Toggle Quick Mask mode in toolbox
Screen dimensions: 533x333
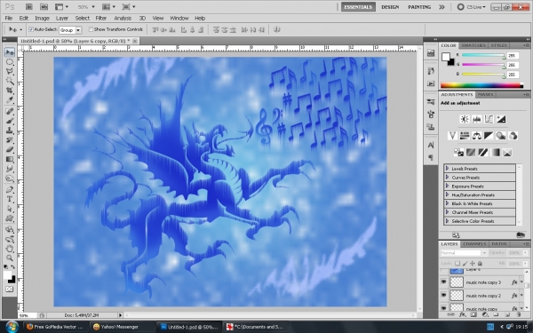[10, 289]
